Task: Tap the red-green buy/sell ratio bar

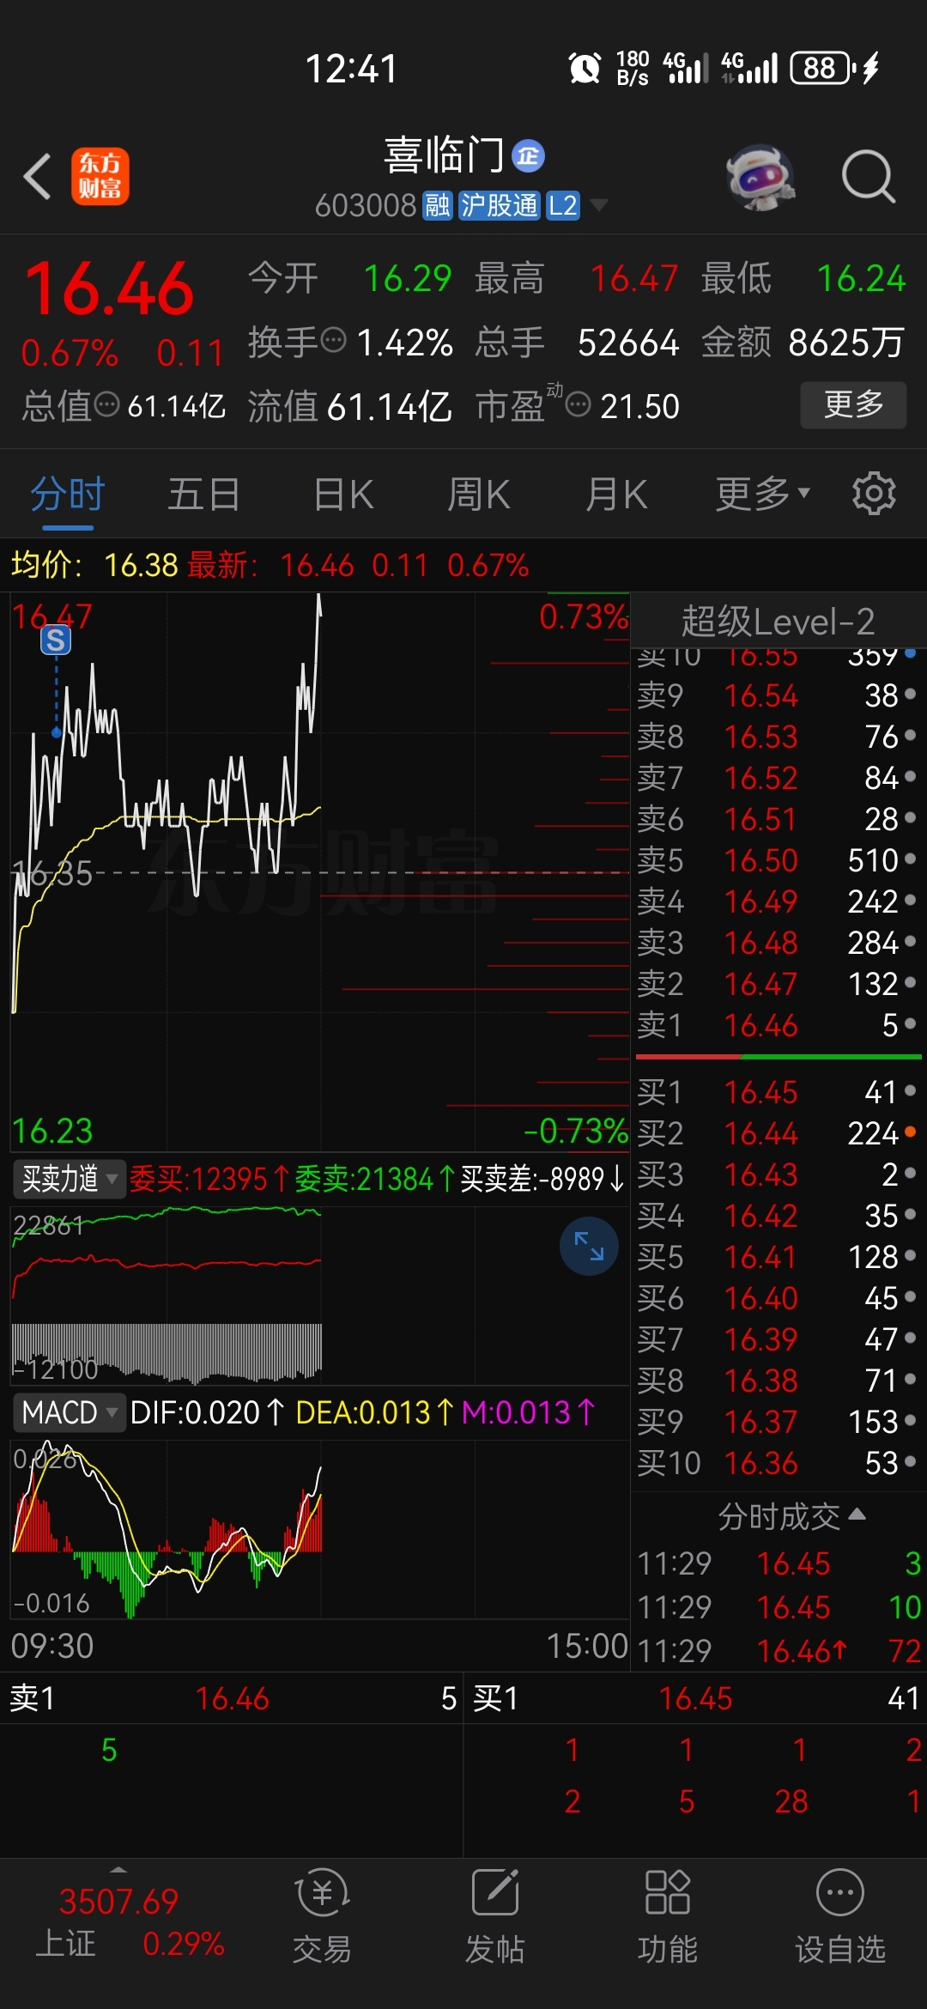Action: [x=779, y=1057]
